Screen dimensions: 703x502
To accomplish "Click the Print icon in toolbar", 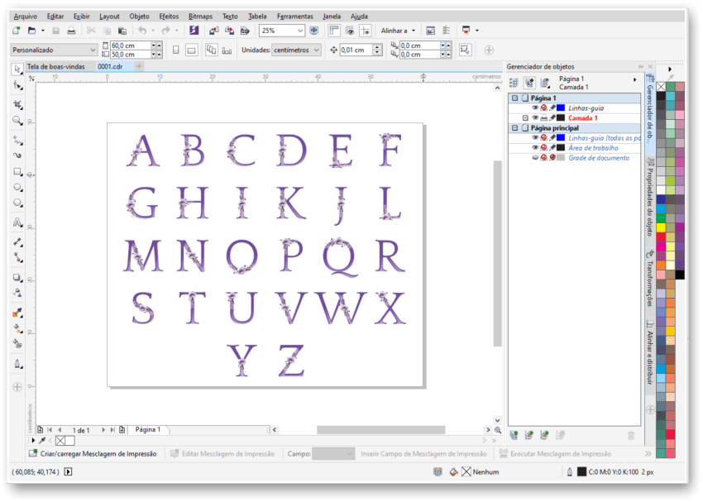I will (71, 31).
